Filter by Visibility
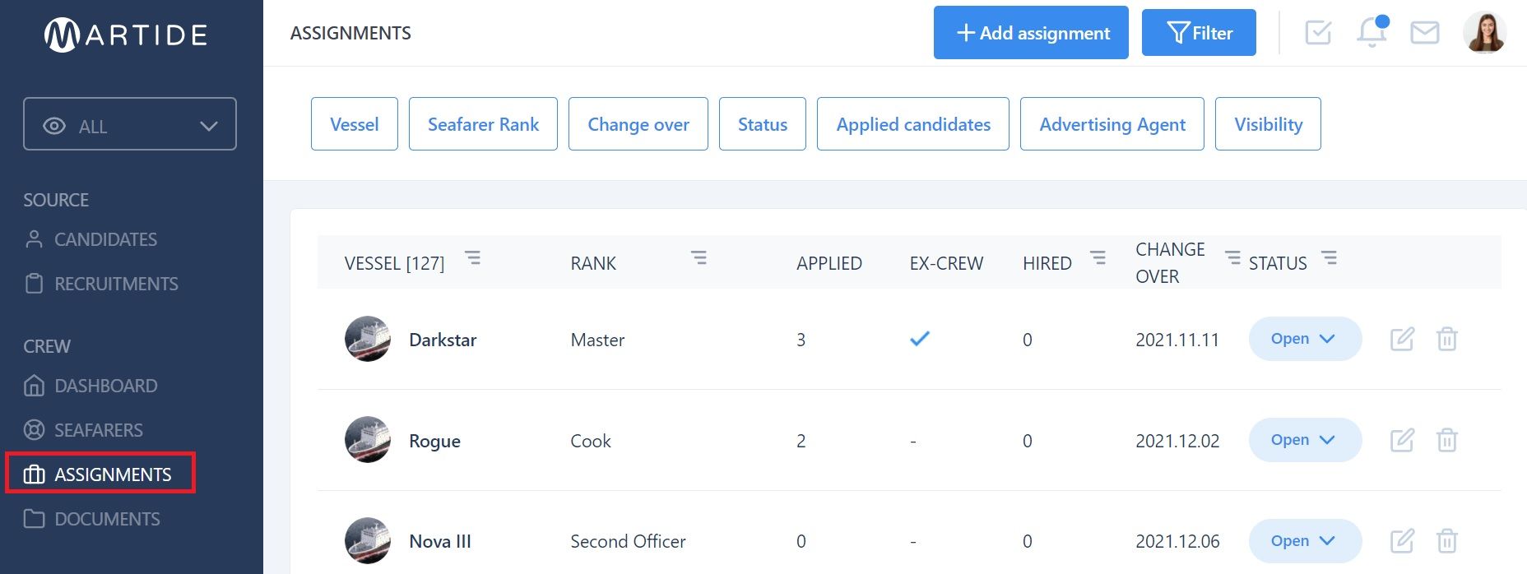Screen dimensions: 1527x574 click(x=1268, y=124)
